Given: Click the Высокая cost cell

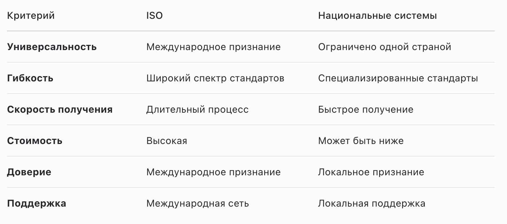Looking at the screenshot, I should click(167, 141).
